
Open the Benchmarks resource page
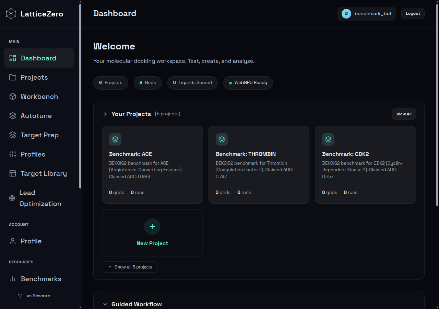39,279
